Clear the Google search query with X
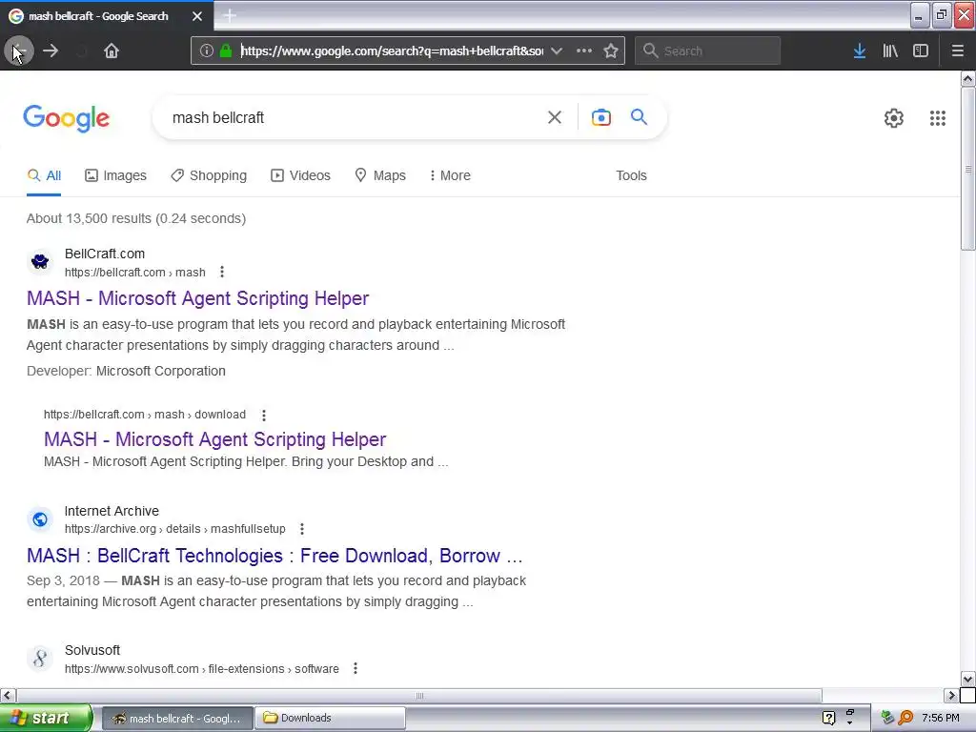Screen dimensions: 976x732 pos(555,117)
